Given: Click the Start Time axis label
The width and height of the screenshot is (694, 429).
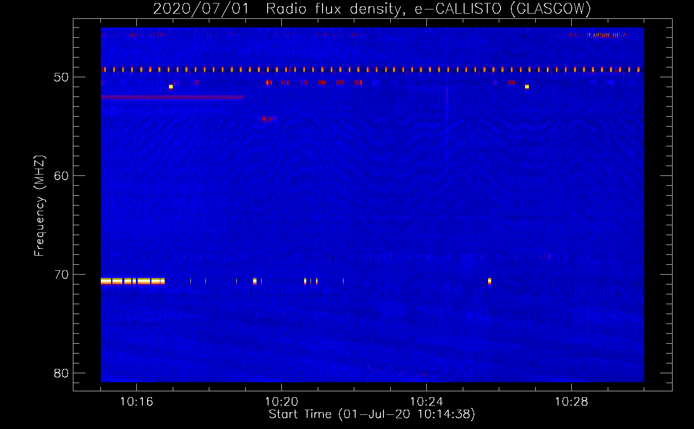Looking at the screenshot, I should (372, 414).
